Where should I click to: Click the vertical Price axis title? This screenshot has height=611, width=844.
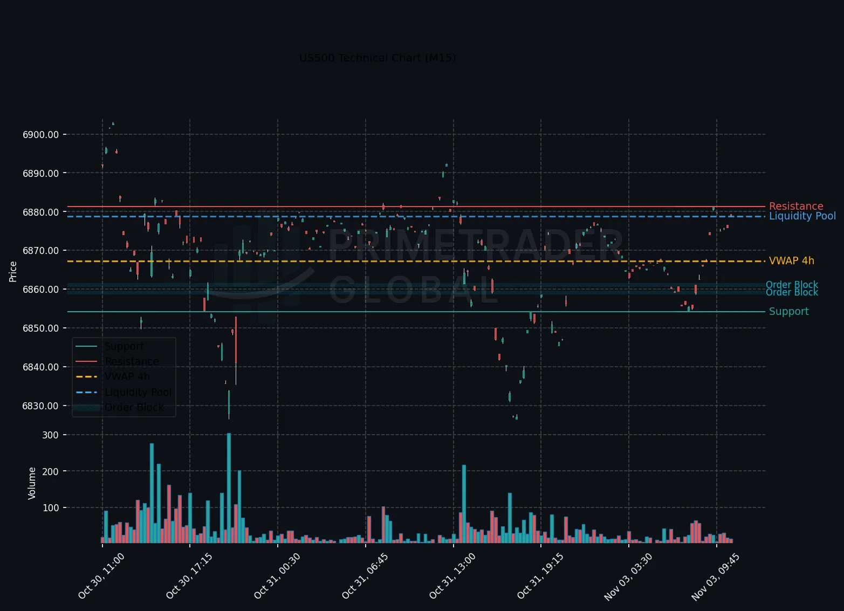point(13,271)
